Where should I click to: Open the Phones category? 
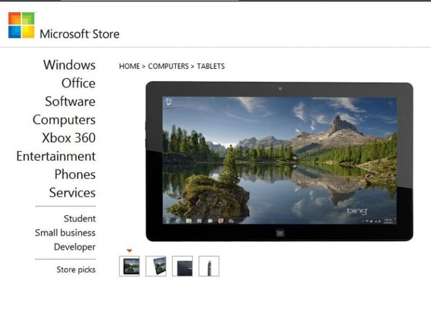[75, 174]
